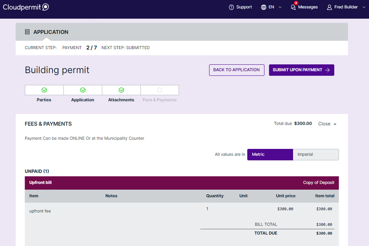Image resolution: width=369 pixels, height=246 pixels.
Task: Click the green checkmark on Attachments step
Action: coord(121,90)
